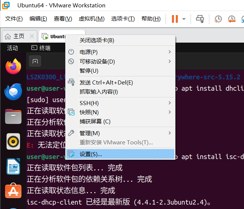Expand the 快照(N) submenu arrow
The height and width of the screenshot is (209, 244).
click(x=170, y=112)
